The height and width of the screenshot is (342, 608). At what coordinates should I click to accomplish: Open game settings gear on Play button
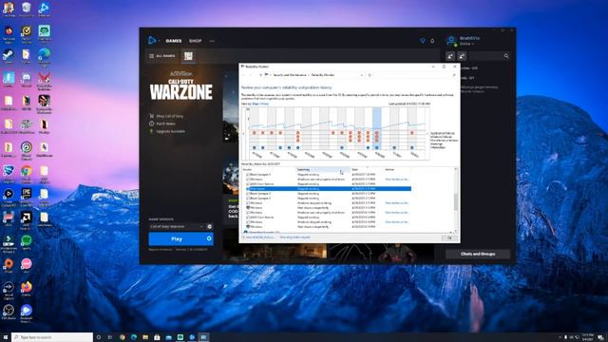(209, 238)
